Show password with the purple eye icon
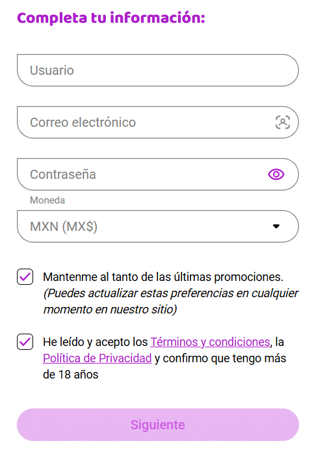The image size is (312, 452). coord(276,174)
